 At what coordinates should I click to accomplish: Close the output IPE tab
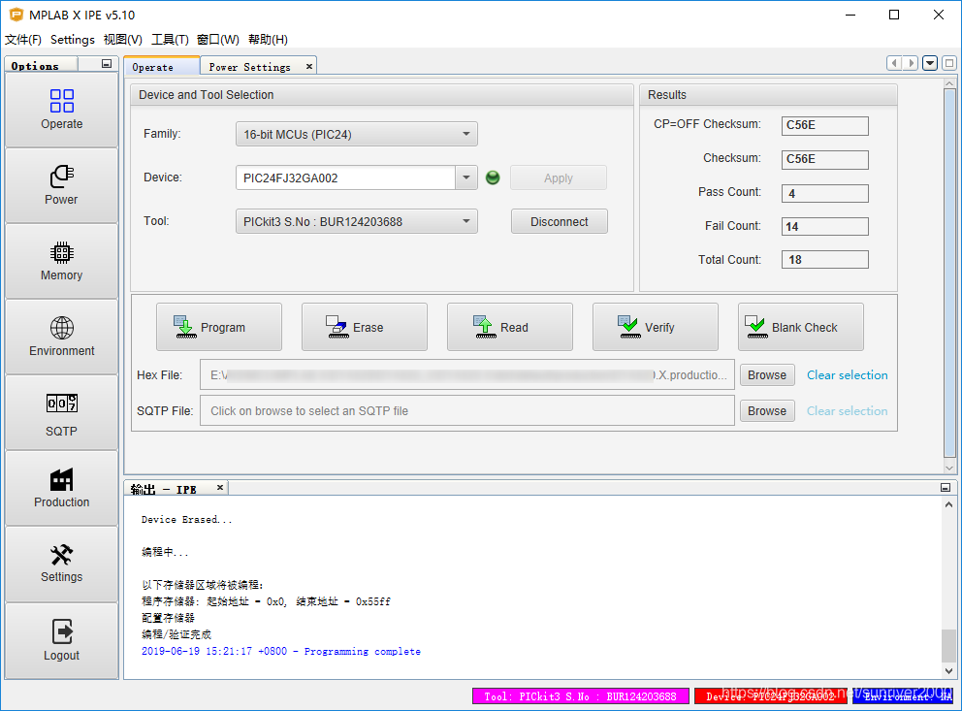(219, 488)
